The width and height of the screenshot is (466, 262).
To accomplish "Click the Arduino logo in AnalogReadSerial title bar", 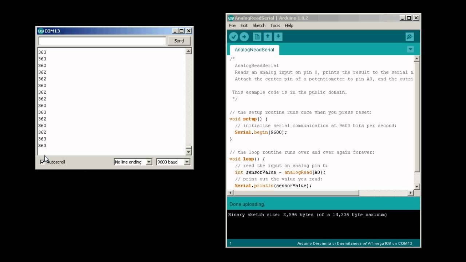I will [x=231, y=18].
